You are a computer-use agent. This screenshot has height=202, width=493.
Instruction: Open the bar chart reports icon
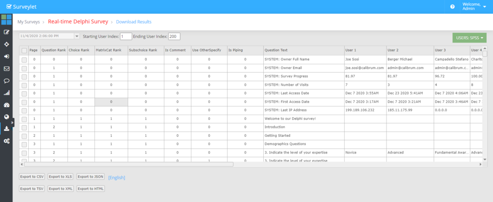pyautogui.click(x=6, y=93)
